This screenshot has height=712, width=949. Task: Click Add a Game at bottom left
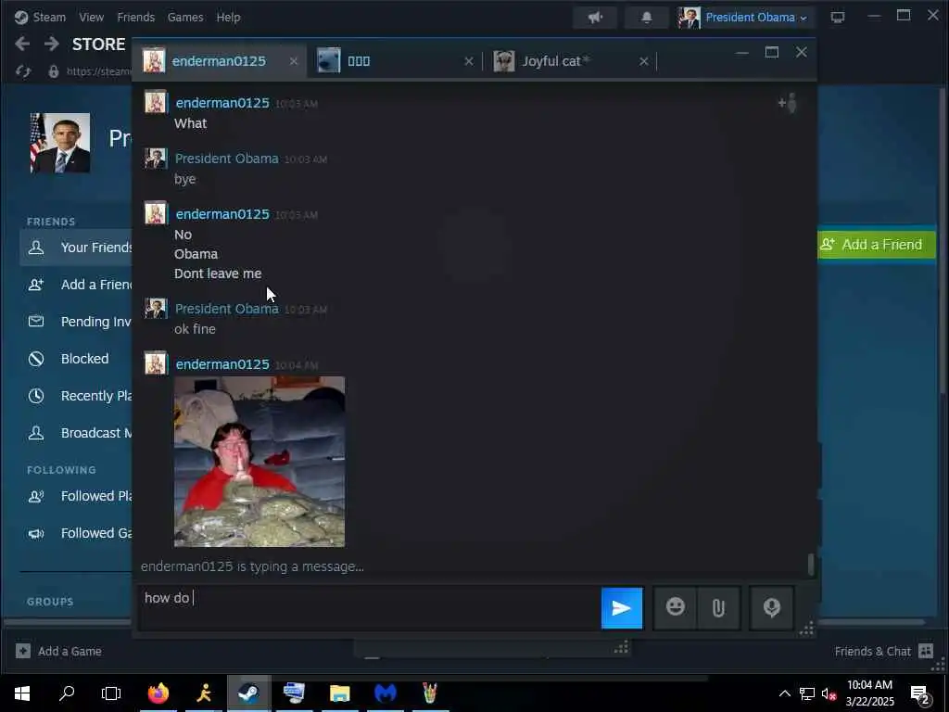[59, 652]
